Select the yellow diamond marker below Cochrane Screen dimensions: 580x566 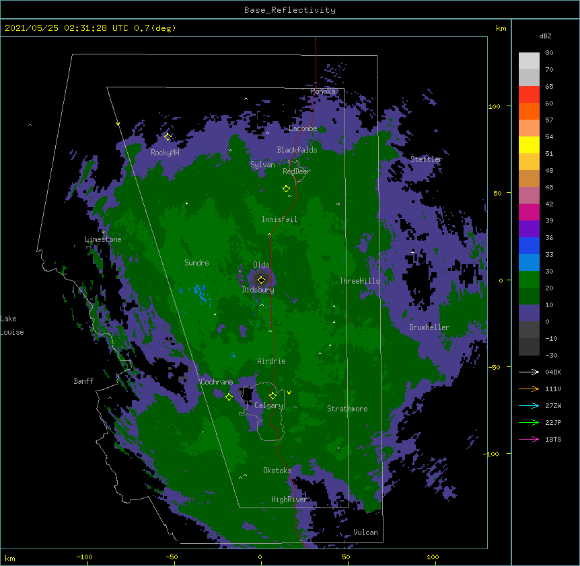click(229, 397)
